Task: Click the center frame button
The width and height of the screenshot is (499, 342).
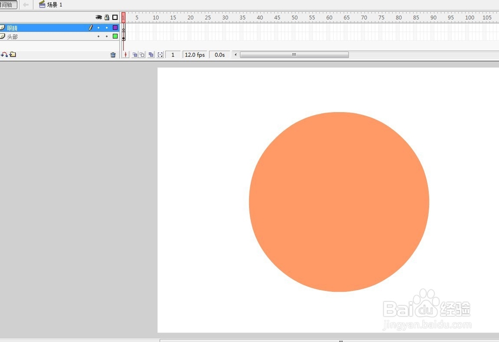Action: [x=126, y=55]
